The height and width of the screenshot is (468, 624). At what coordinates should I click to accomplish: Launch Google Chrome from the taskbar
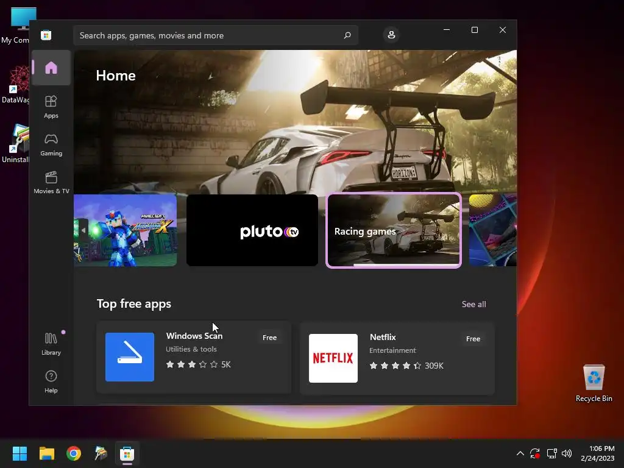coord(74,453)
